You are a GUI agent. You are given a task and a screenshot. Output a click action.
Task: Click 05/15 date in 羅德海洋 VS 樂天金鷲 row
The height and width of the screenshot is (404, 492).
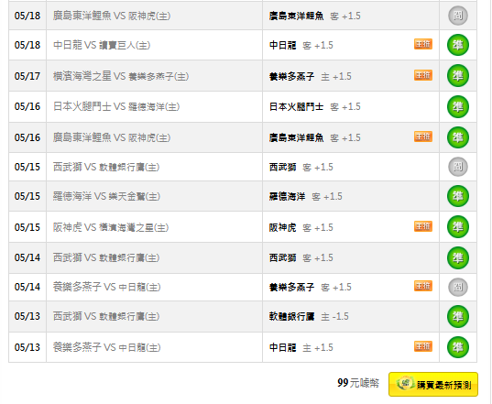point(27,196)
